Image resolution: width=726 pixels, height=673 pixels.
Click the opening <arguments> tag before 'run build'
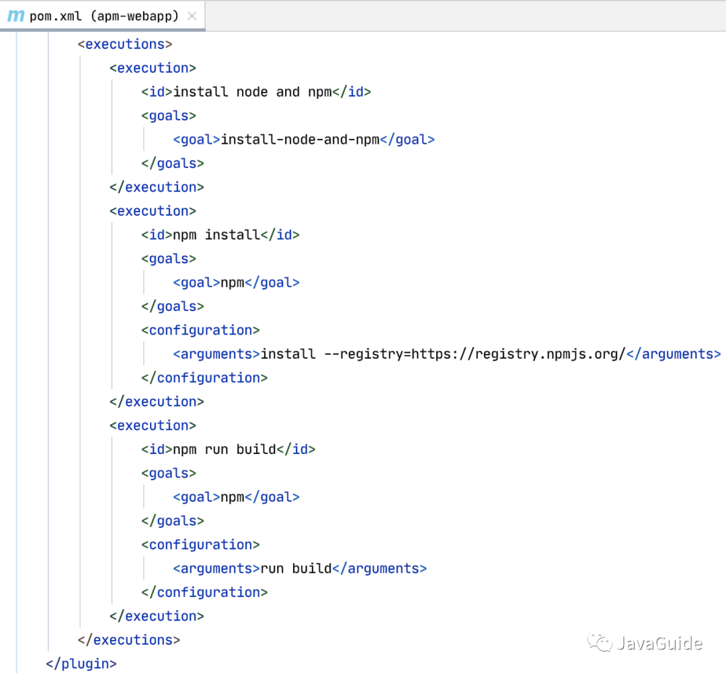[216, 569]
